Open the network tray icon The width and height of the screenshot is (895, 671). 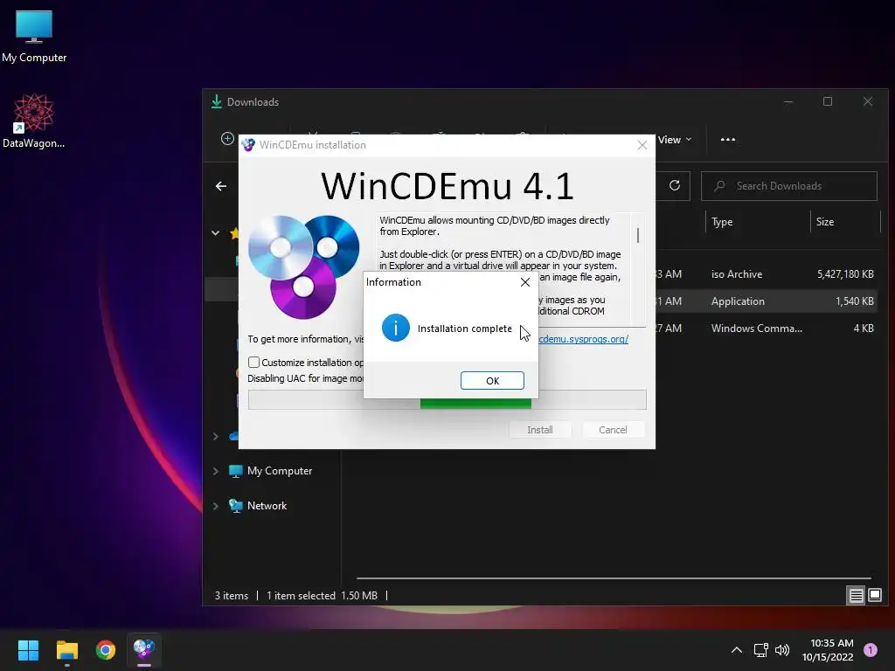pyautogui.click(x=761, y=650)
